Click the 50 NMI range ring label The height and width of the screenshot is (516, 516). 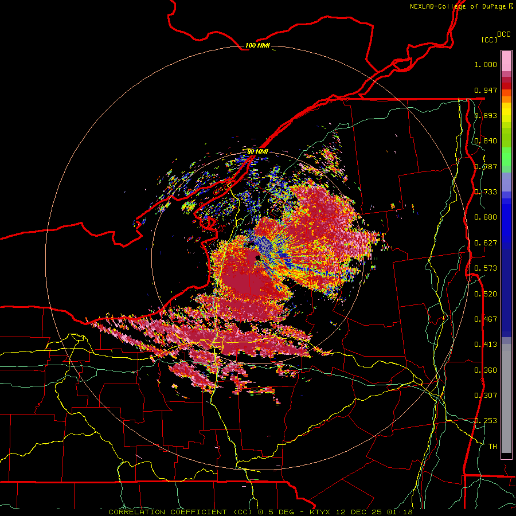pyautogui.click(x=257, y=152)
